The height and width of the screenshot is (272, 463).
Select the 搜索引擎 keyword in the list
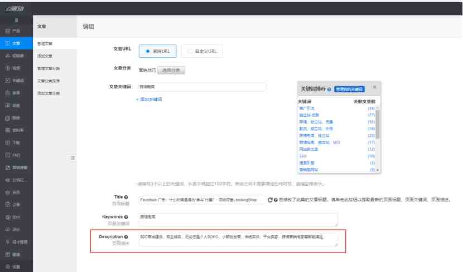point(307,163)
